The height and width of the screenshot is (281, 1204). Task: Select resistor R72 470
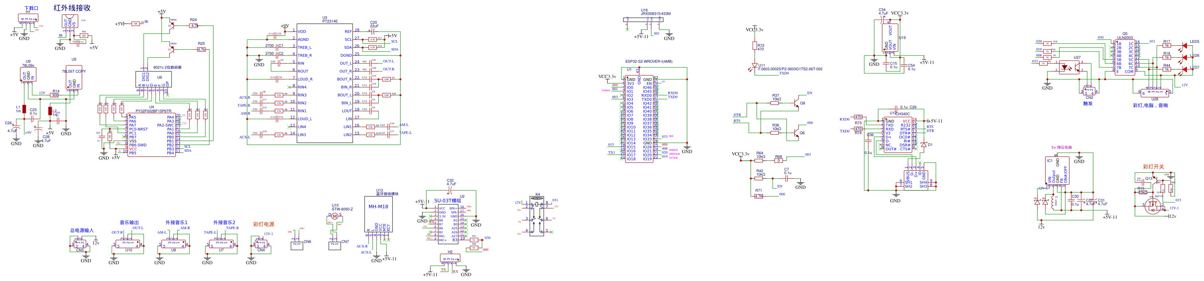(x=754, y=45)
